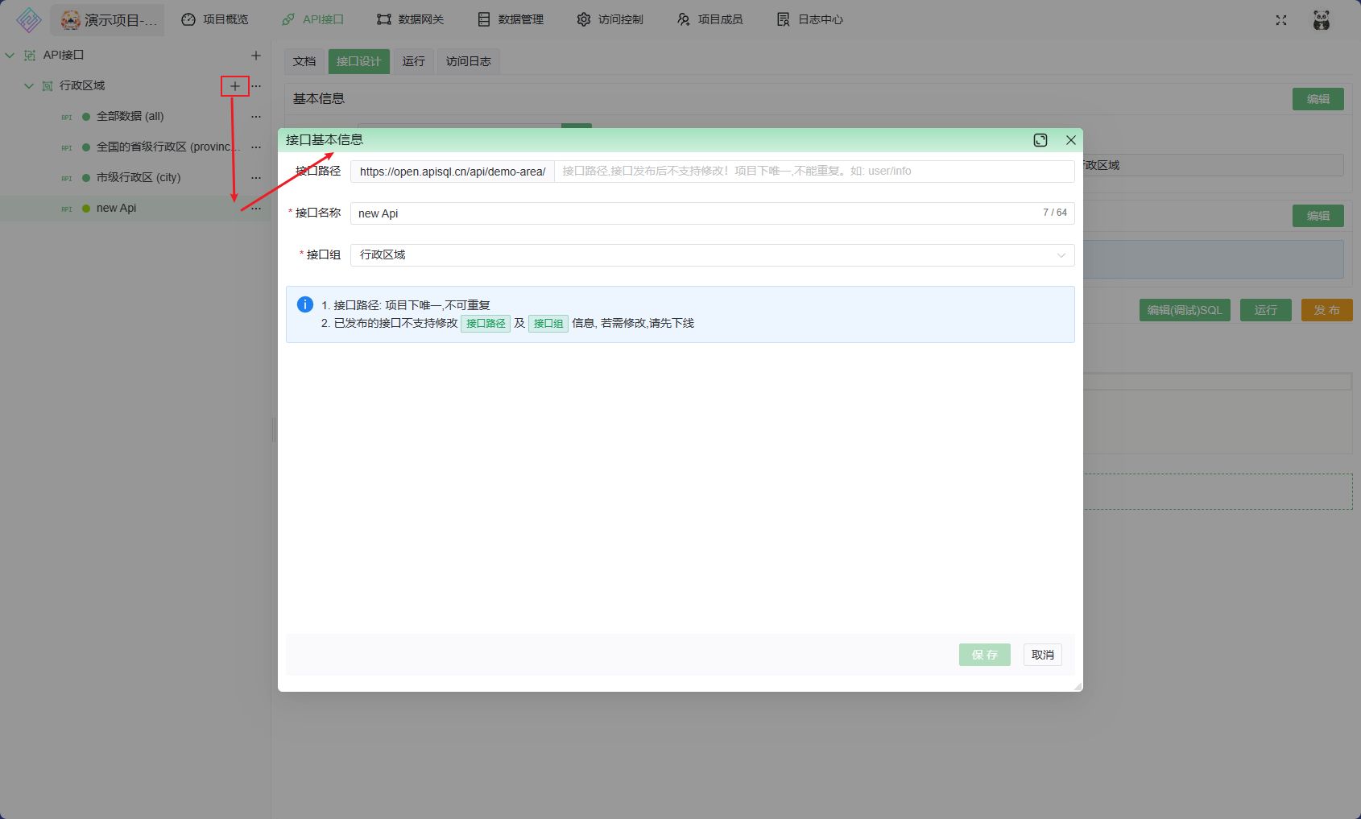
Task: Click the app logo icon in header
Action: point(29,20)
